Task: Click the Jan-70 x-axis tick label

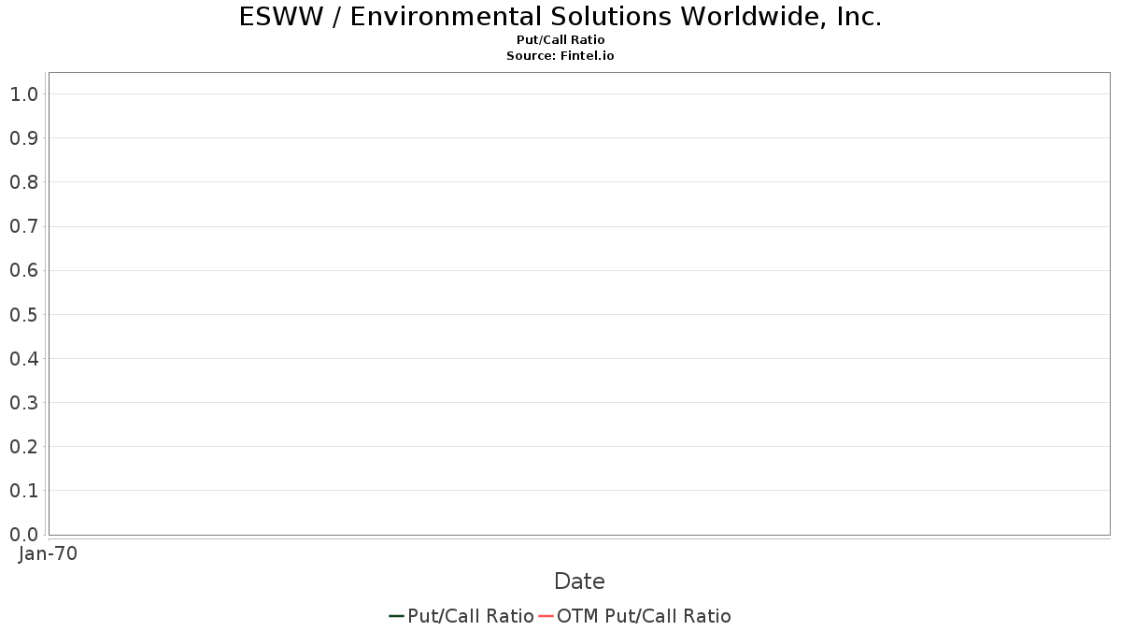Action: [x=48, y=553]
